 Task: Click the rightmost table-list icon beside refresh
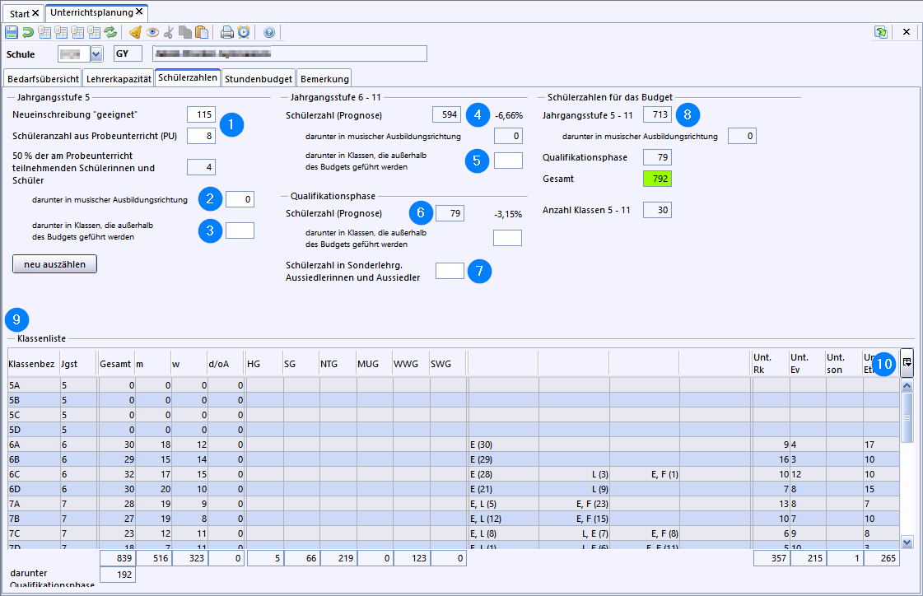tap(94, 32)
